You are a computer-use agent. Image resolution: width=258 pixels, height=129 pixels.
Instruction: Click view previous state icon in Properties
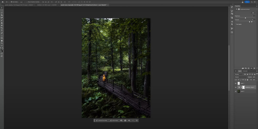click(x=246, y=68)
